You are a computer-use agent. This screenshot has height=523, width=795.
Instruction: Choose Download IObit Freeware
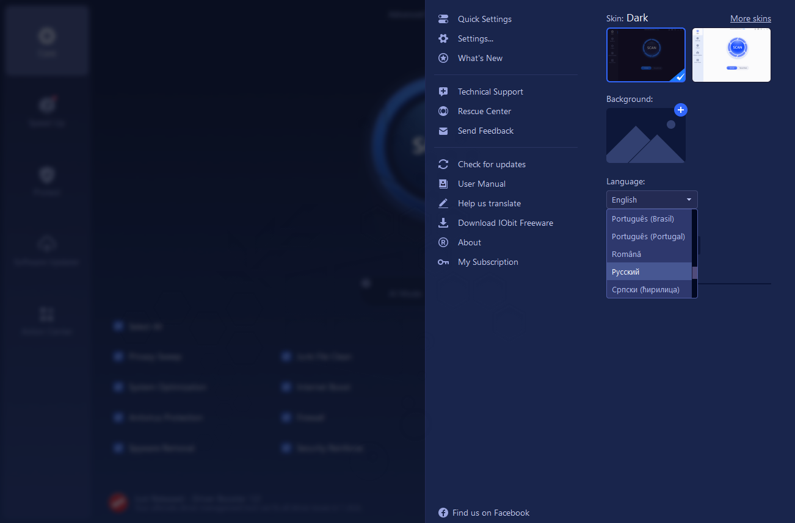pos(506,223)
